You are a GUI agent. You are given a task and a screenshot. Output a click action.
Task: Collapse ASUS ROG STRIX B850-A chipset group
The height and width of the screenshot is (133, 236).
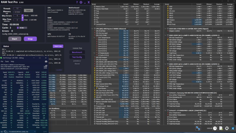pos(165,29)
